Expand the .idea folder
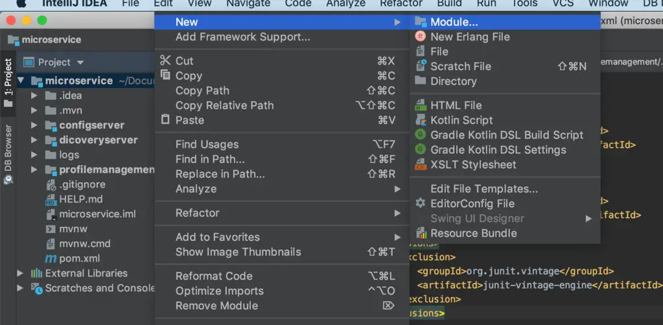Image resolution: width=663 pixels, height=325 pixels. coord(34,96)
